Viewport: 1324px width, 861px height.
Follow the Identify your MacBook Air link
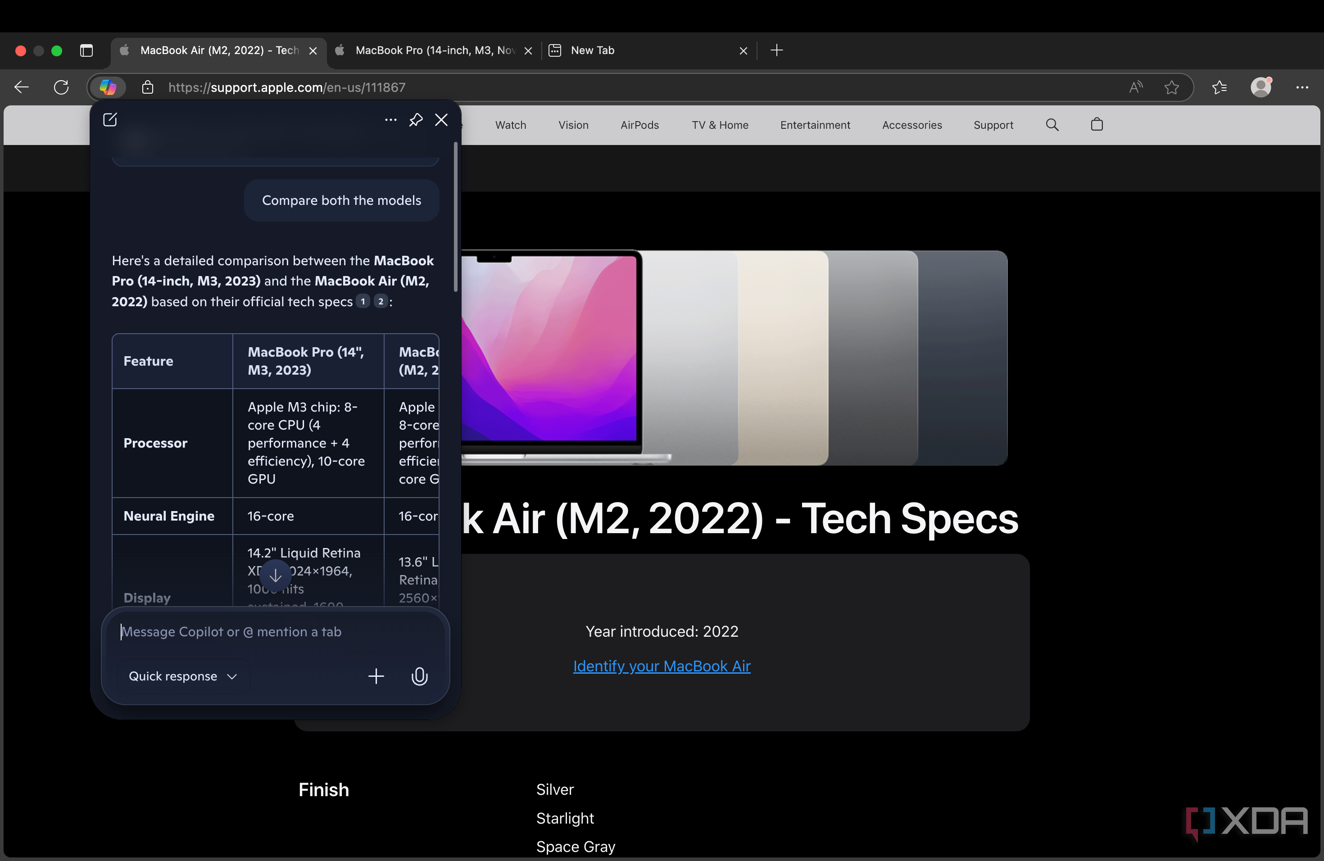pyautogui.click(x=662, y=666)
